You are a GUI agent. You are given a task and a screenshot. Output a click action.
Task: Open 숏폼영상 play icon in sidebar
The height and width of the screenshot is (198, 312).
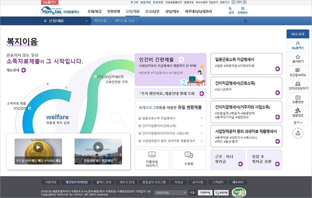pyautogui.click(x=298, y=97)
